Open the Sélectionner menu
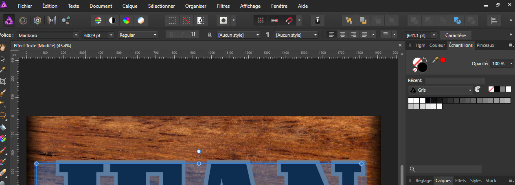This screenshot has height=185, width=515. 161,6
